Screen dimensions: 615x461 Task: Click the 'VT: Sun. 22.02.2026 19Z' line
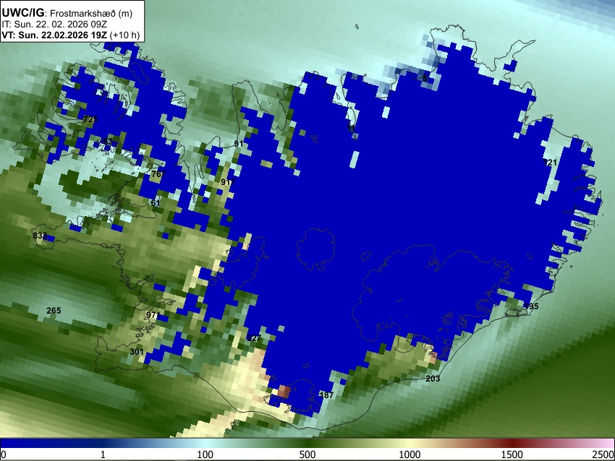coord(71,35)
